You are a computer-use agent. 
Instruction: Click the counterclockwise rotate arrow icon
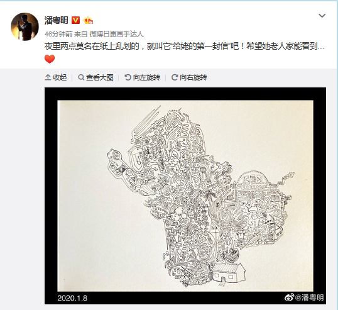pos(128,77)
